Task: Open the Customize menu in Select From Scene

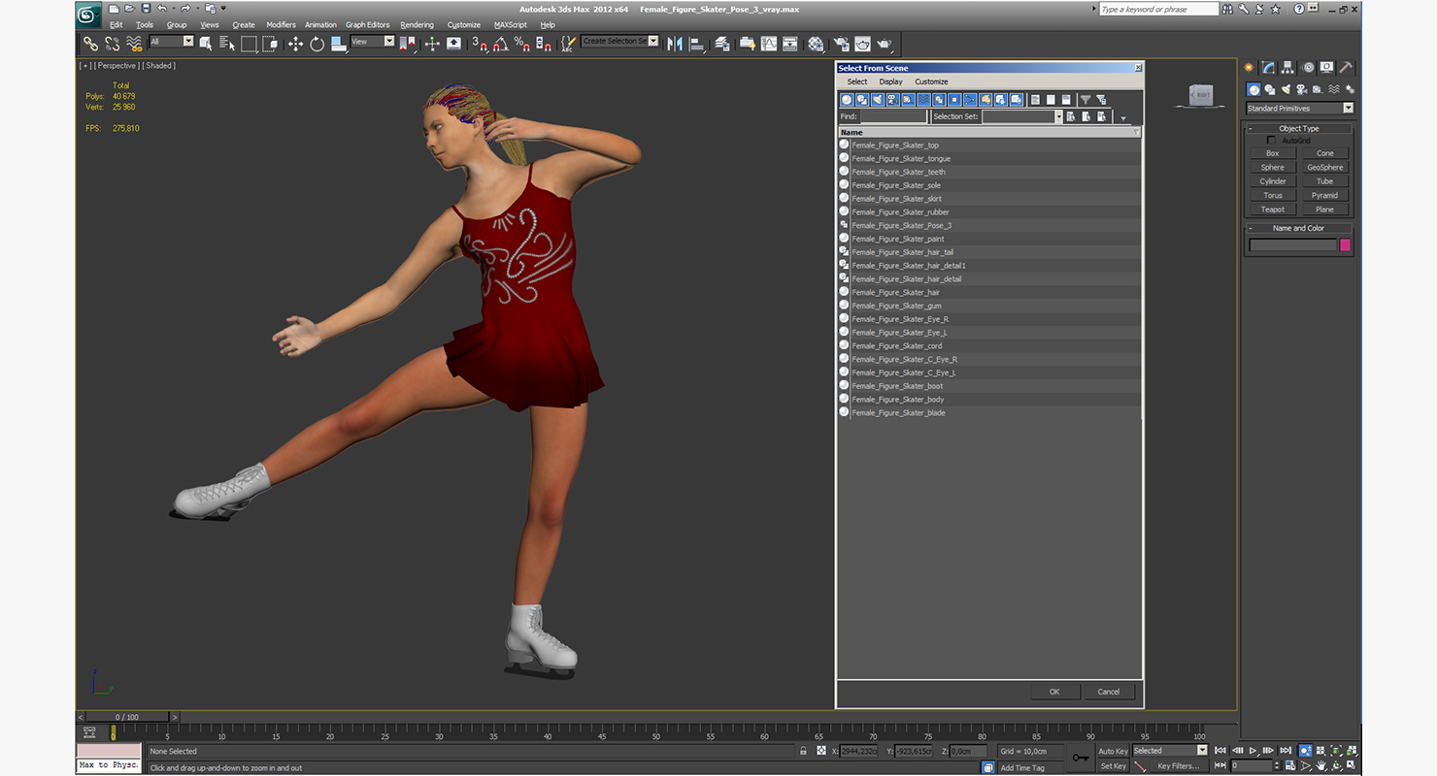Action: 931,81
